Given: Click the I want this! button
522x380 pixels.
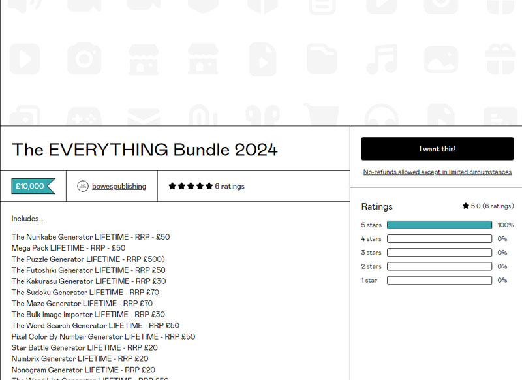Looking at the screenshot, I should click(436, 149).
